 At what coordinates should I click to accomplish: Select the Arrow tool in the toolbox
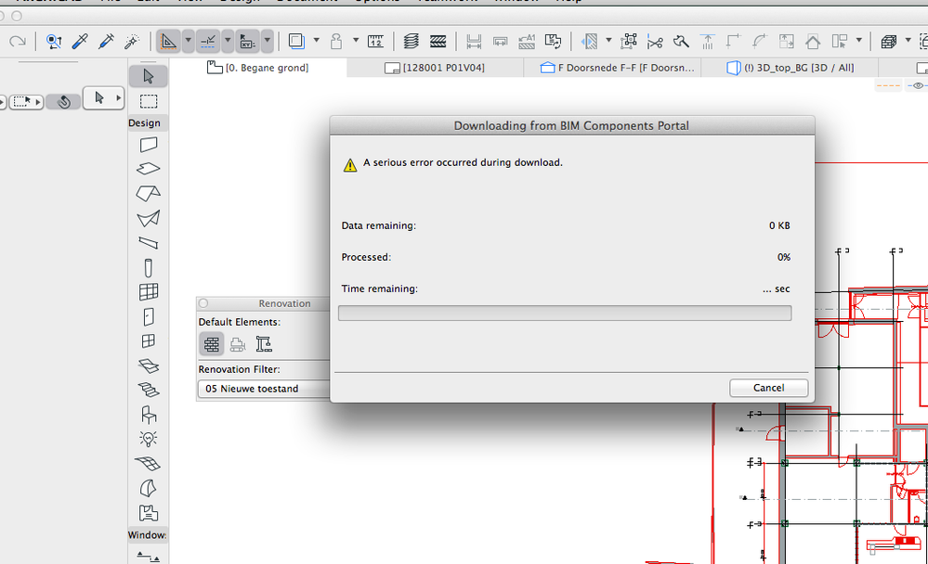[148, 76]
